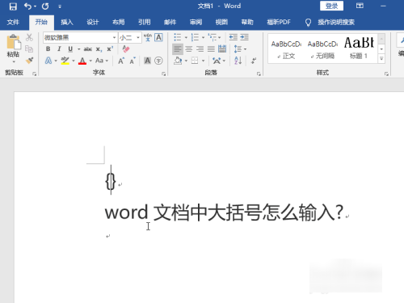Click the phonetic guide 文 icon

pyautogui.click(x=148, y=37)
